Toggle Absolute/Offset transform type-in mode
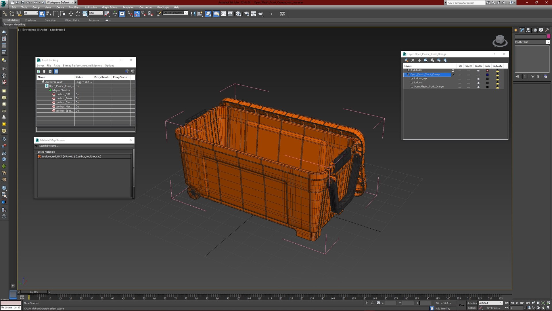 coord(378,303)
